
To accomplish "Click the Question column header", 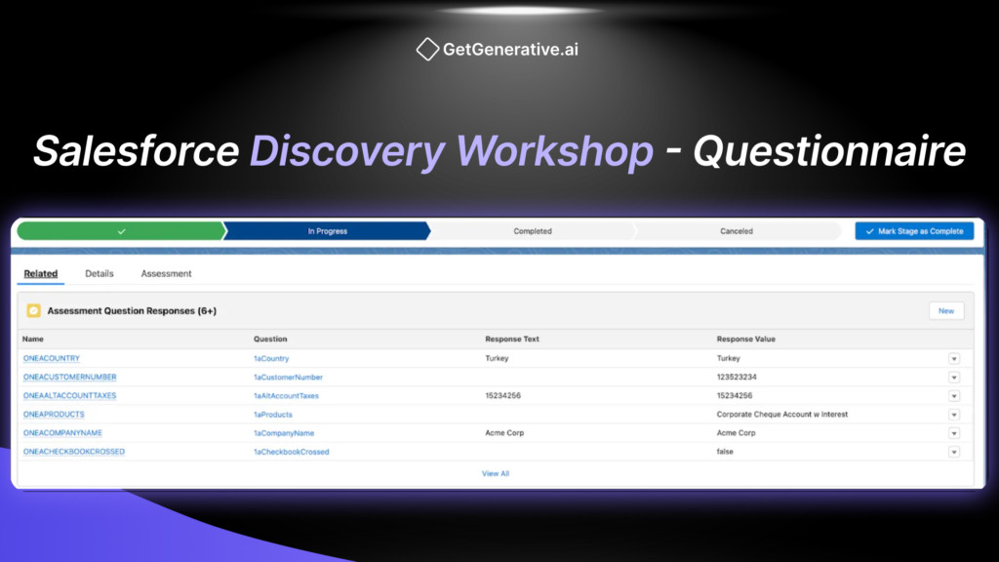I will (x=270, y=339).
